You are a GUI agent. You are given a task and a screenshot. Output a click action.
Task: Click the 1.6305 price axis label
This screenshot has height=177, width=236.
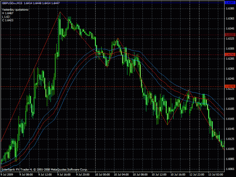tap(230, 49)
